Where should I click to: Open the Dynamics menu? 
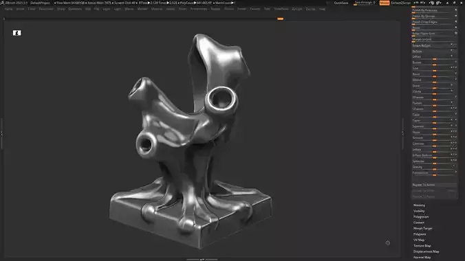[75, 9]
